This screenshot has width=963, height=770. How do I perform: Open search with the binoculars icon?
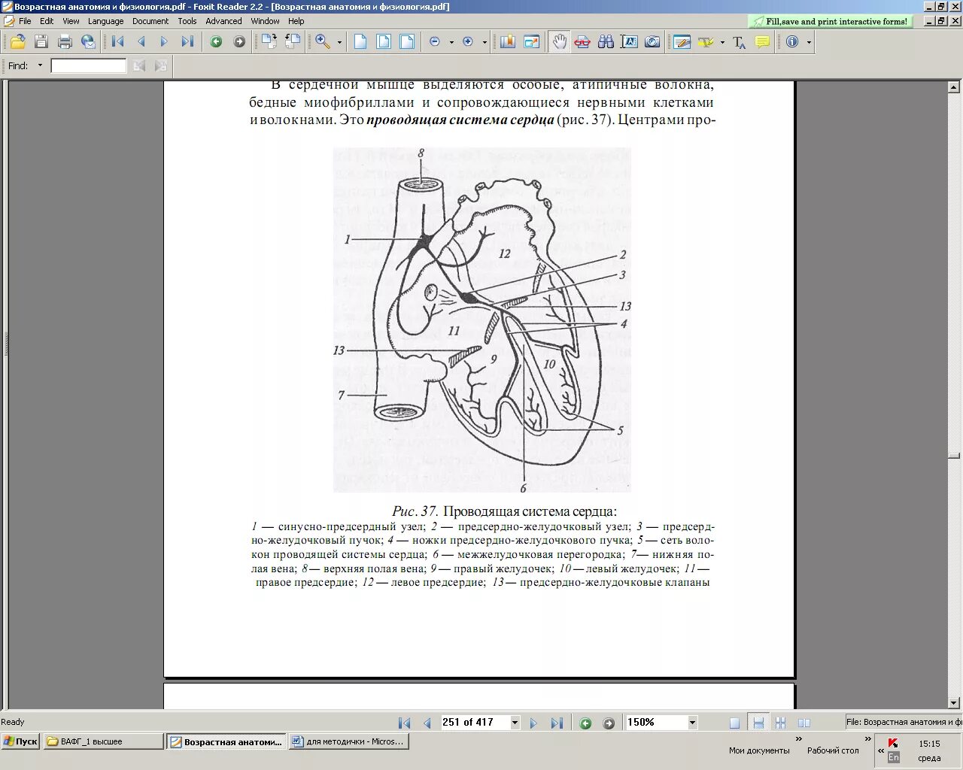(606, 42)
